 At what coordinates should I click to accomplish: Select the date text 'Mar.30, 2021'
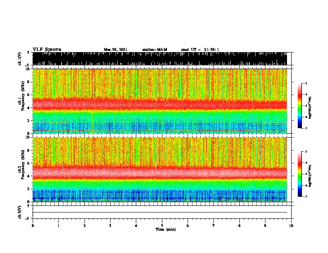point(116,50)
